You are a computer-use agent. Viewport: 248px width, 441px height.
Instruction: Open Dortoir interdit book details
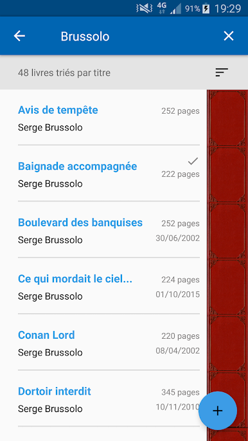tap(109, 399)
